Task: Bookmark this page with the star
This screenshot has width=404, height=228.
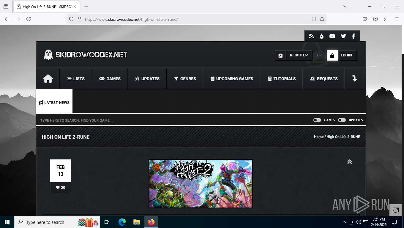Action: coord(322,19)
